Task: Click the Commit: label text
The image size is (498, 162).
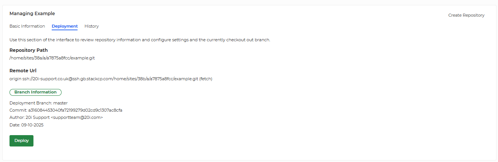Action: [18, 110]
